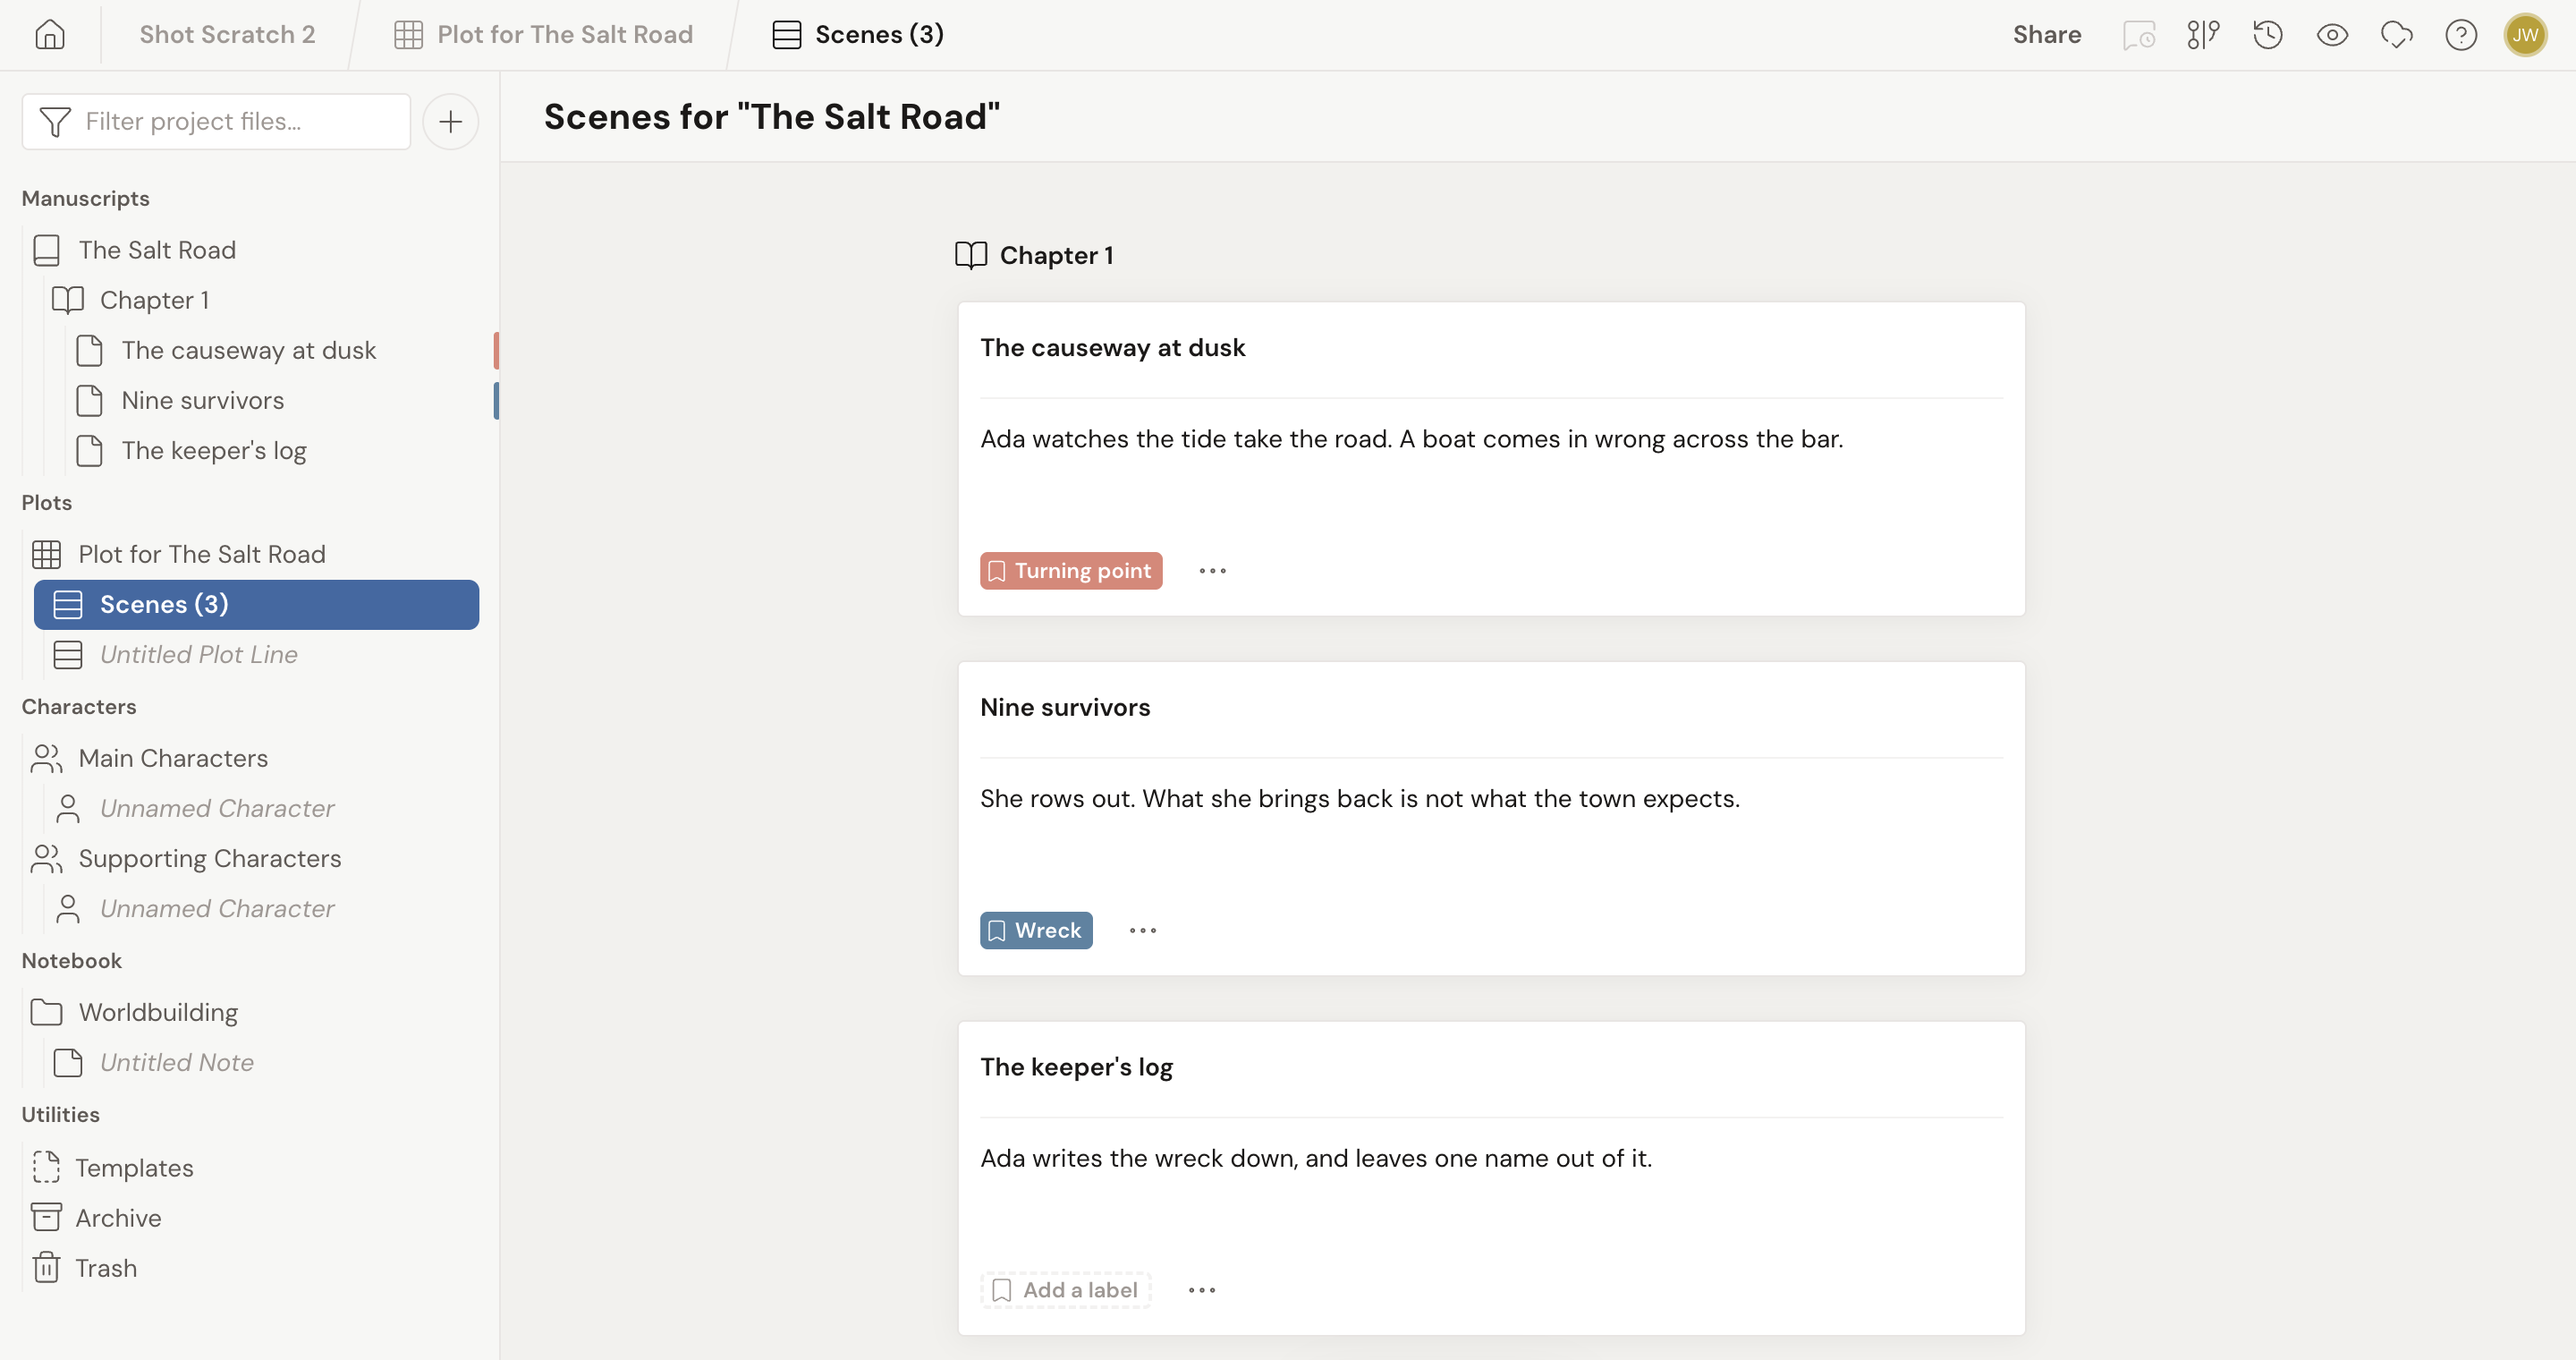This screenshot has width=2576, height=1360.
Task: Click the red Turning point label
Action: tap(1070, 571)
